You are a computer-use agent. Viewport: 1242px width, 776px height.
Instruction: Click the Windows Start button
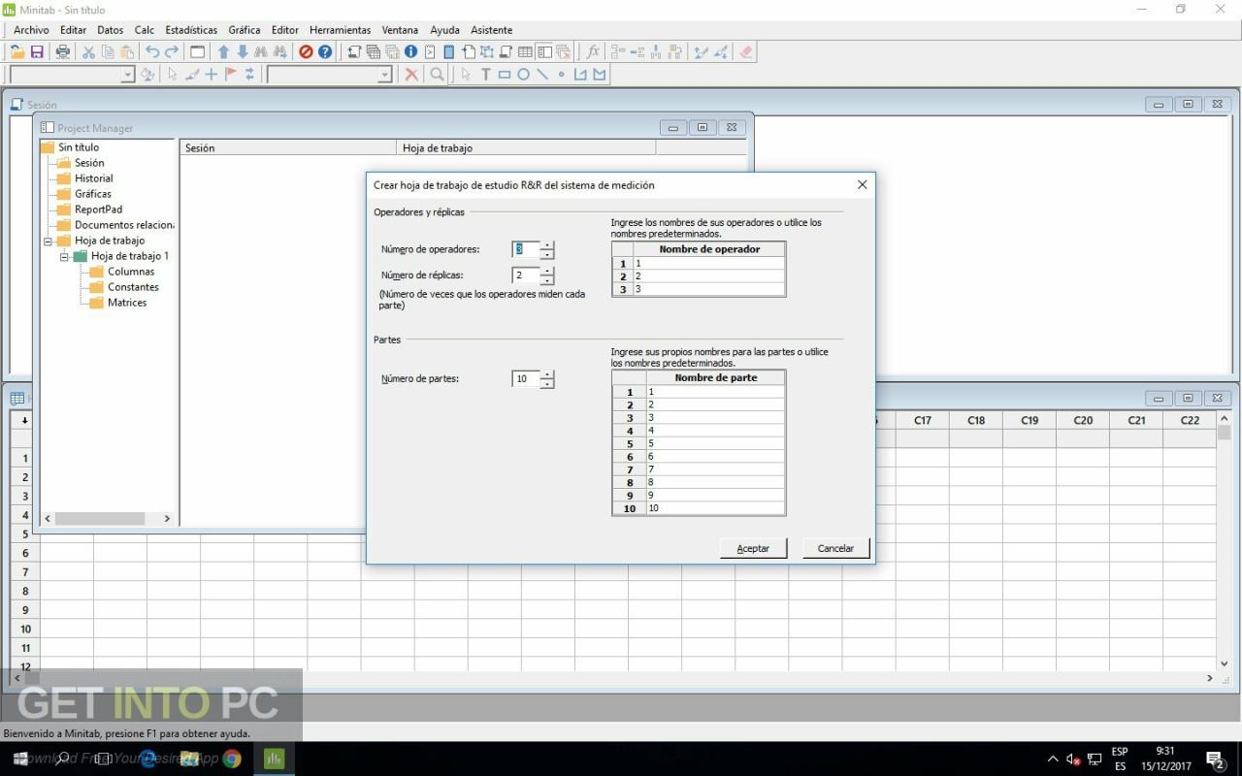[x=20, y=759]
